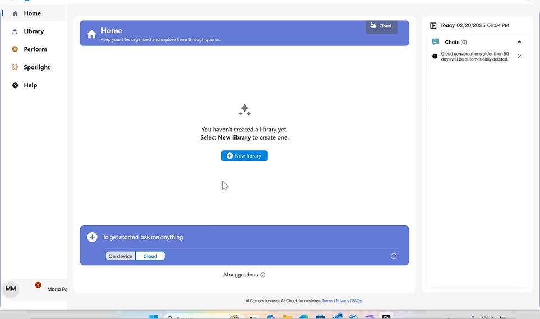Screen dimensions: 540x319
Task: Click the Cloud indicator in Home banner
Action: (x=381, y=26)
